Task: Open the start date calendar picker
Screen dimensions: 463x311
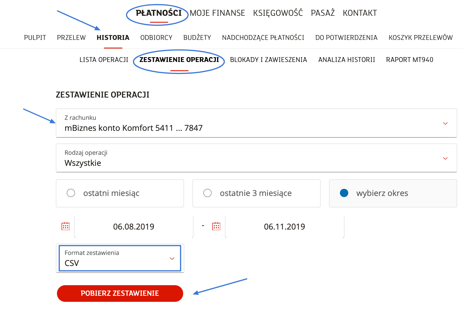Action: (x=66, y=226)
